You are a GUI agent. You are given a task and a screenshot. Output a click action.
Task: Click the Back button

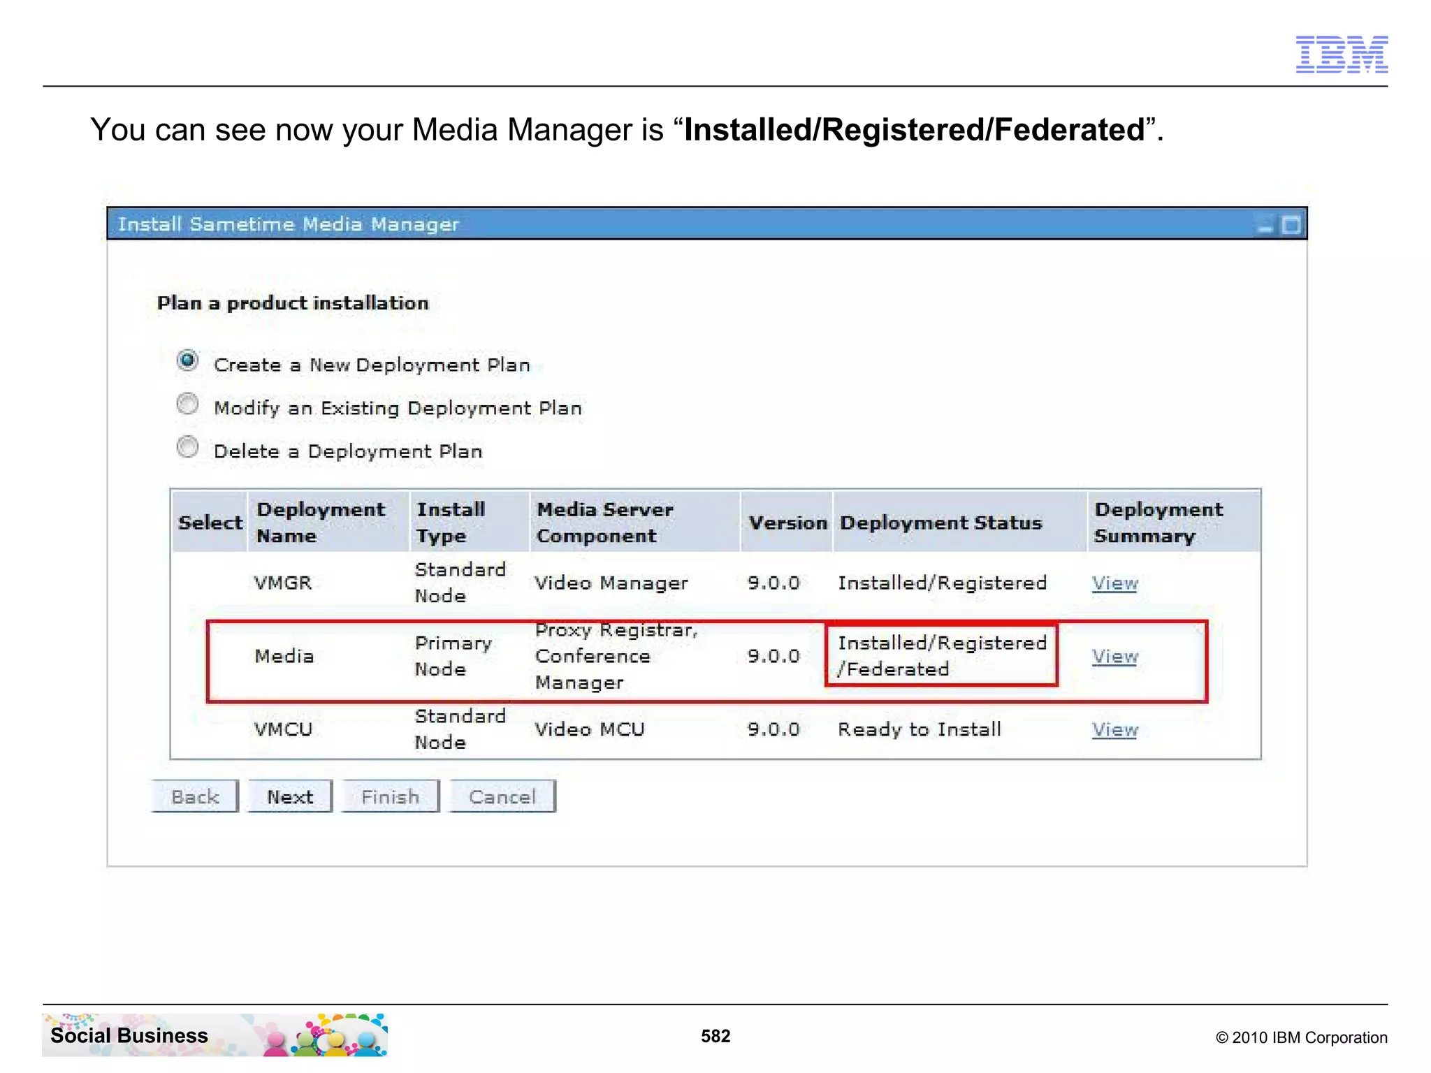[195, 797]
